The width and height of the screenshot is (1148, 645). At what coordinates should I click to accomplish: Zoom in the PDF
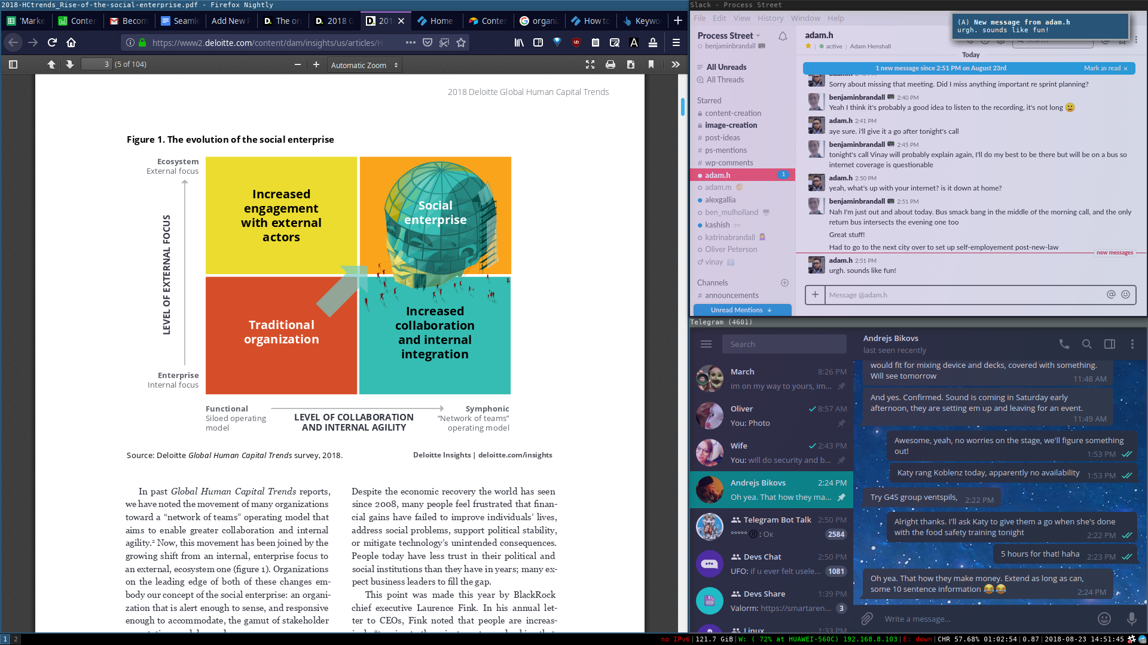(x=316, y=64)
